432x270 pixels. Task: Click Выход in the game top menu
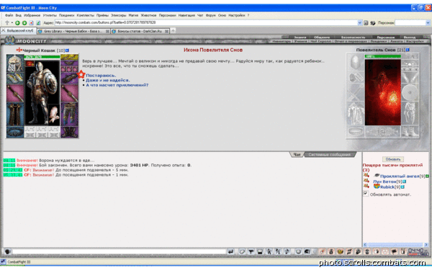pos(410,37)
